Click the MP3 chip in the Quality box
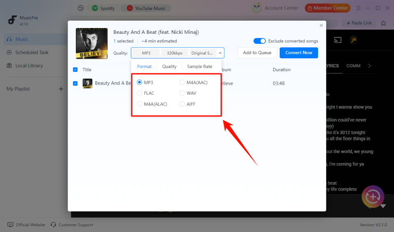The image size is (394, 232). tap(146, 53)
